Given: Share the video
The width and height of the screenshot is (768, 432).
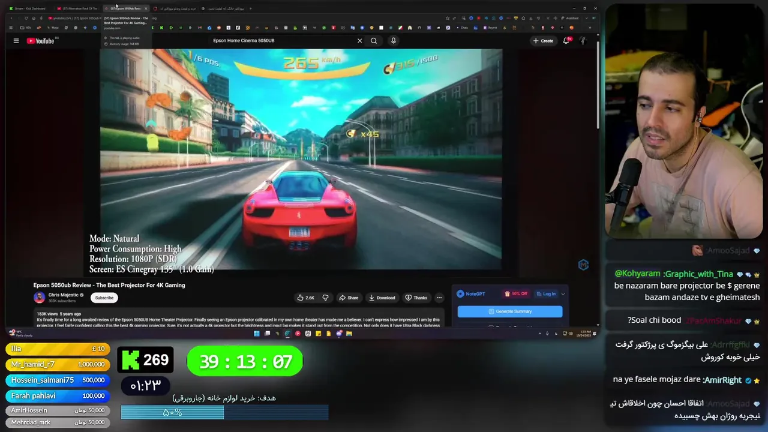Looking at the screenshot, I should coord(349,298).
